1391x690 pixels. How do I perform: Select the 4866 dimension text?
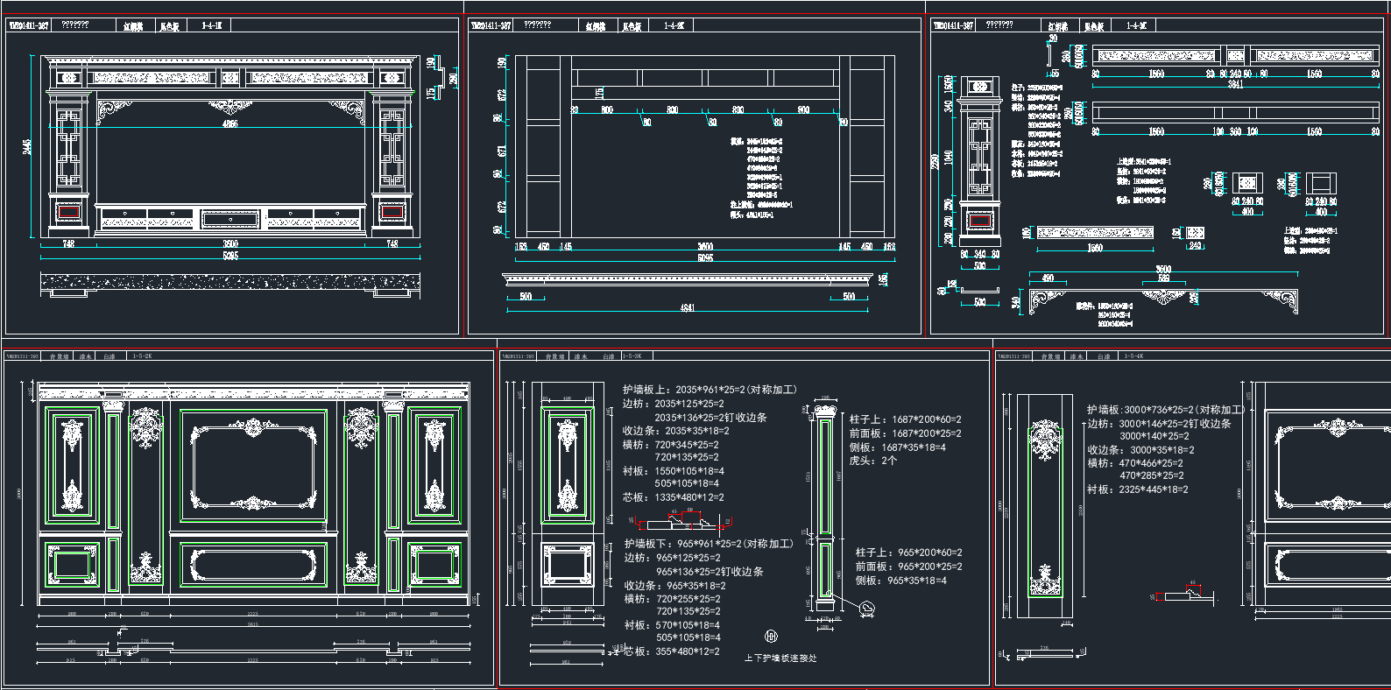tap(229, 124)
